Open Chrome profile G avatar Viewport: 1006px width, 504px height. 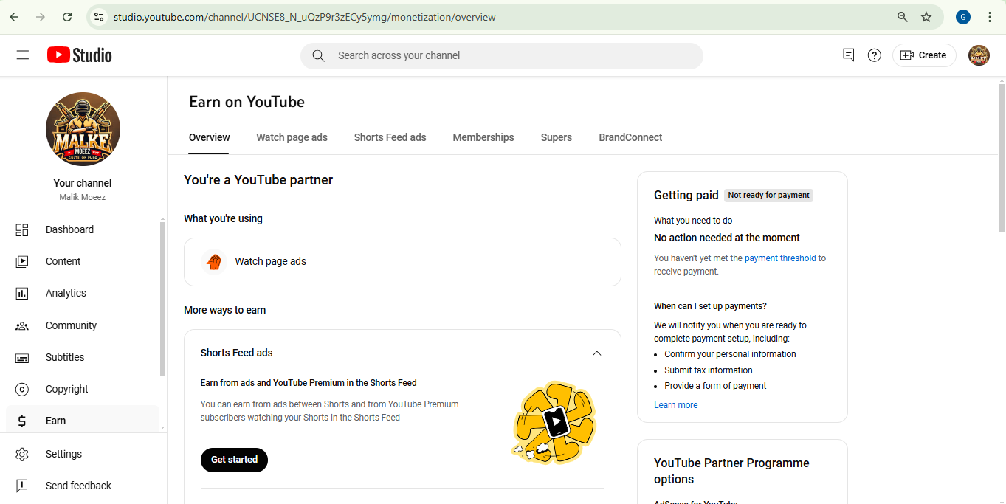pyautogui.click(x=963, y=17)
